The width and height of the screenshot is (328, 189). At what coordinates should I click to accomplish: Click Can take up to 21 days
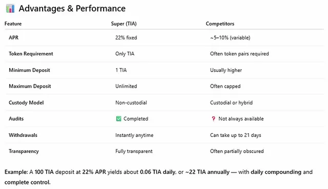(x=236, y=135)
